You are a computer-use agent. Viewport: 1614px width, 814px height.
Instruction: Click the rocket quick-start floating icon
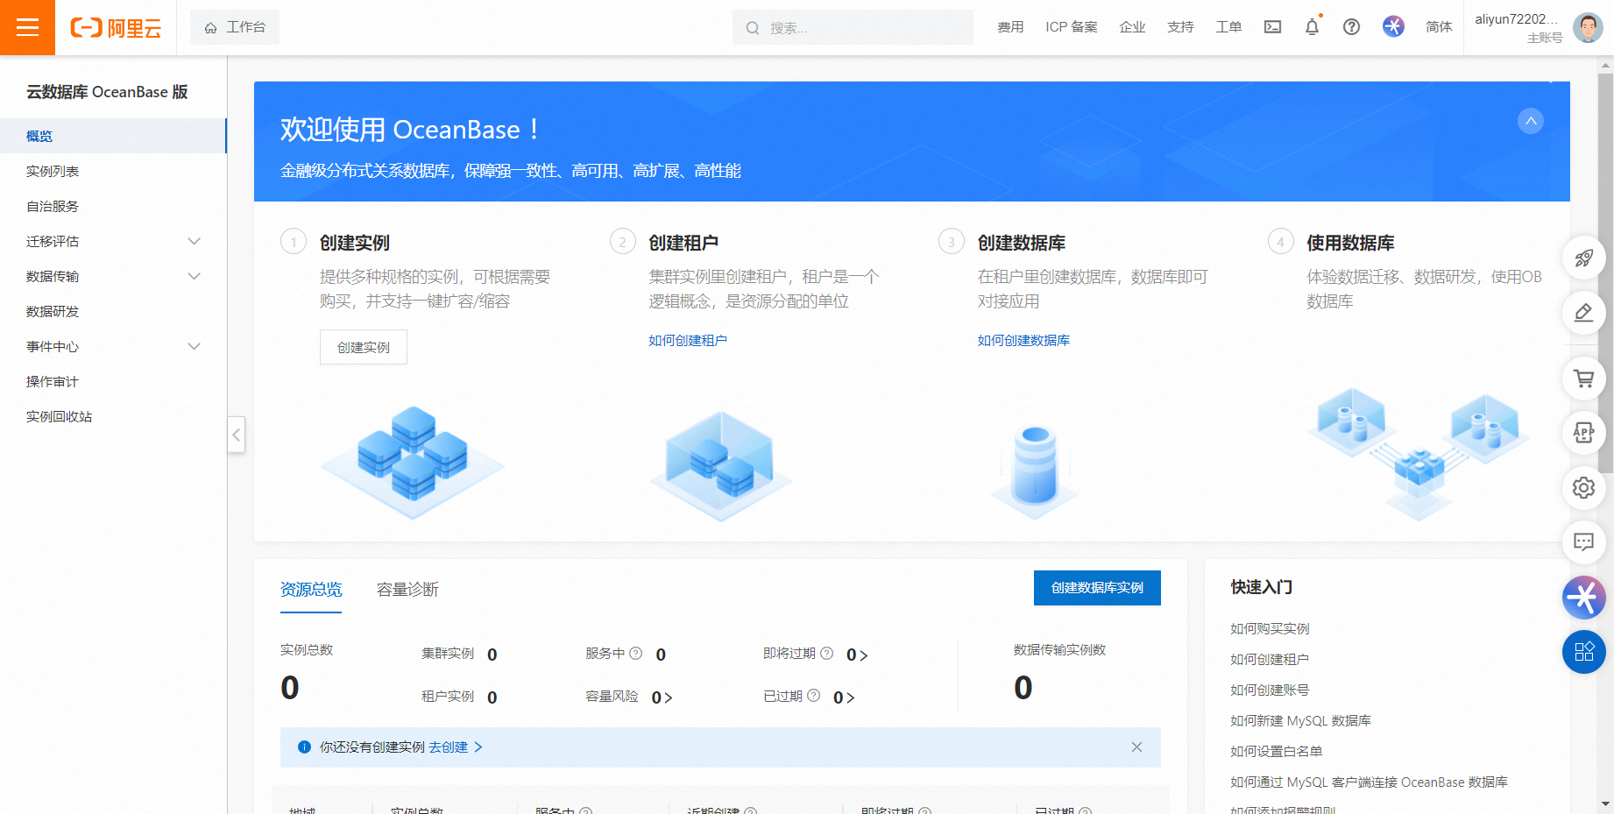[1583, 258]
